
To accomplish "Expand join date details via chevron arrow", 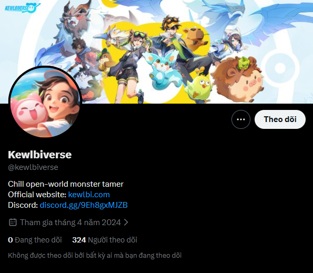I will (126, 223).
